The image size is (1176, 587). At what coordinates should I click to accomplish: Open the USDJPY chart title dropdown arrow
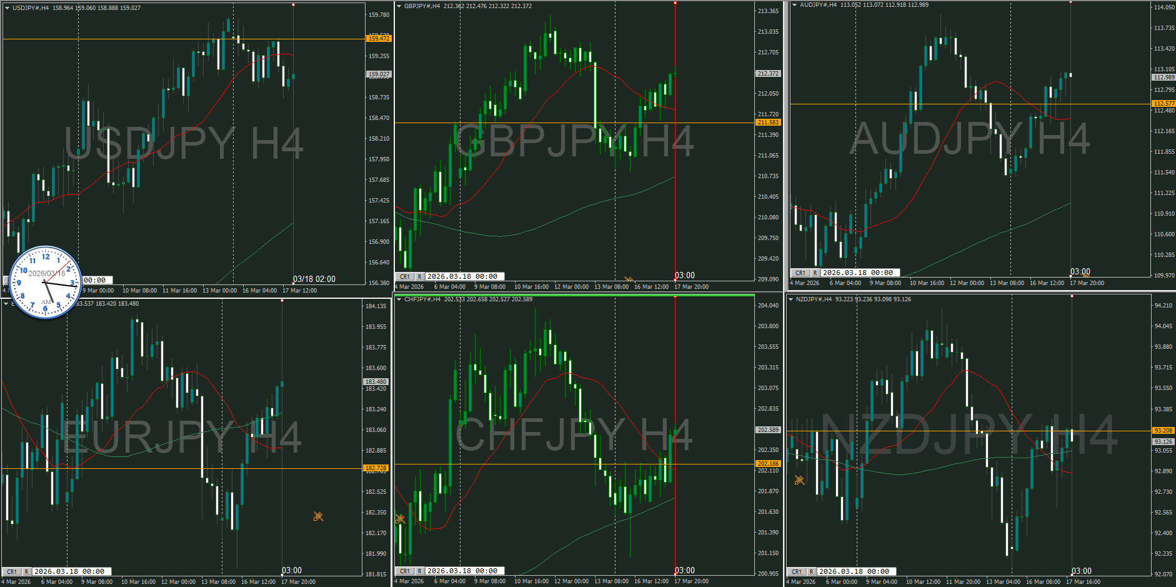pyautogui.click(x=7, y=8)
